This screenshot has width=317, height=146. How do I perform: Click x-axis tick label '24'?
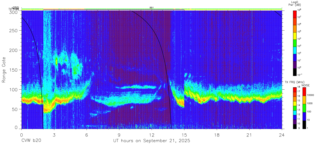(282, 135)
